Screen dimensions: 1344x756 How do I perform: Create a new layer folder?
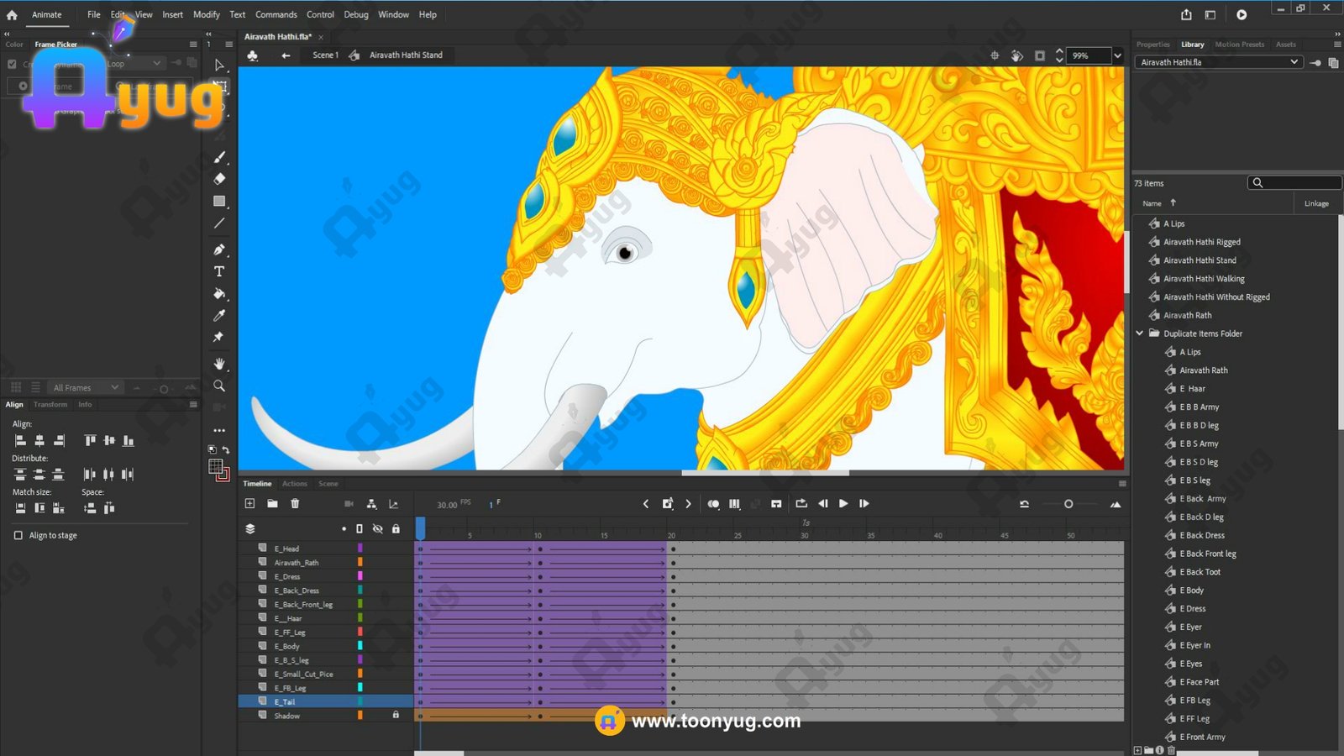(x=272, y=503)
